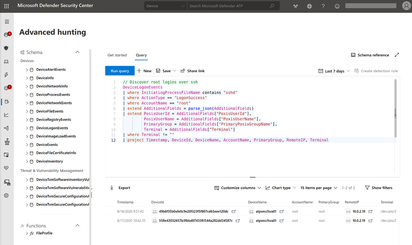The height and width of the screenshot is (245, 412).
Task: Collapse the Schema section
Action: point(77,52)
